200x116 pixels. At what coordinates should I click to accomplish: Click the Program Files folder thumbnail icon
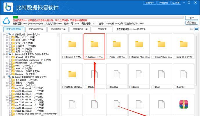pyautogui.click(x=139, y=44)
